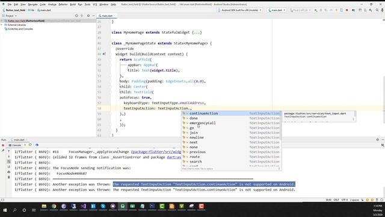Select done in the autocomplete list
Image resolution: width=385 pixels, height=217 pixels.
(231, 118)
